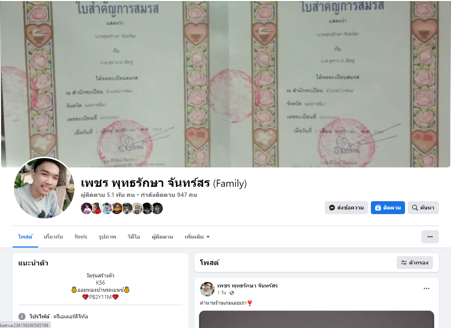The height and width of the screenshot is (328, 451).
Task: Open the วิดีโอ tab
Action: [x=134, y=237]
